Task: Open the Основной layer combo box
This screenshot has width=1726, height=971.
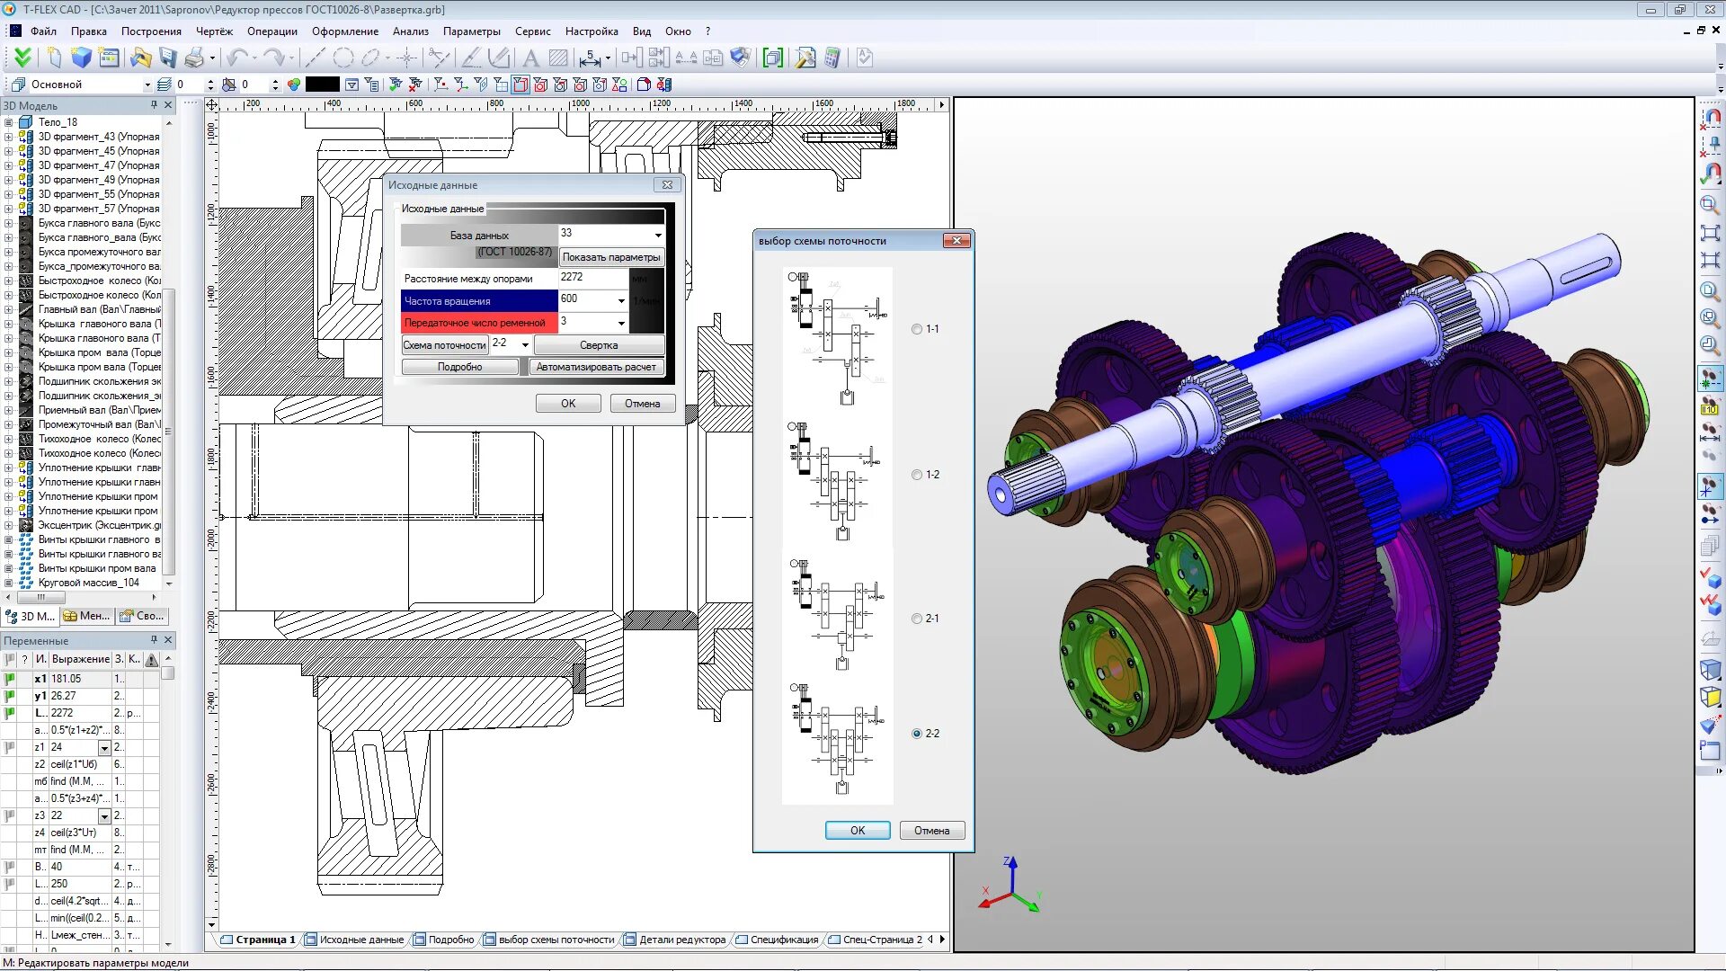Action: (x=147, y=85)
